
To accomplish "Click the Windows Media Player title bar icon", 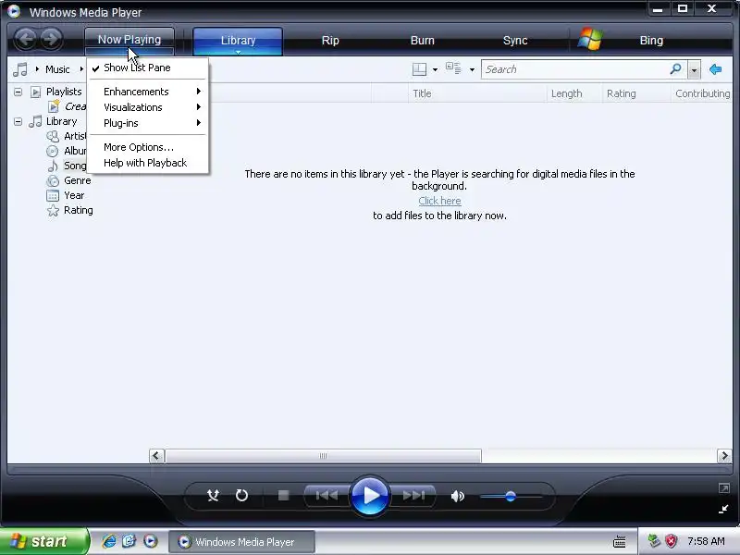I will (x=14, y=11).
